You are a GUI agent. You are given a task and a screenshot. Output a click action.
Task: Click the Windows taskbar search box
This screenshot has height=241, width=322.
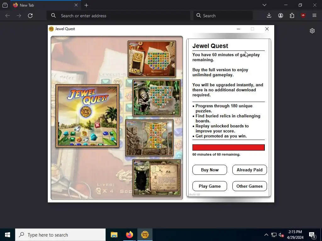tap(60, 235)
